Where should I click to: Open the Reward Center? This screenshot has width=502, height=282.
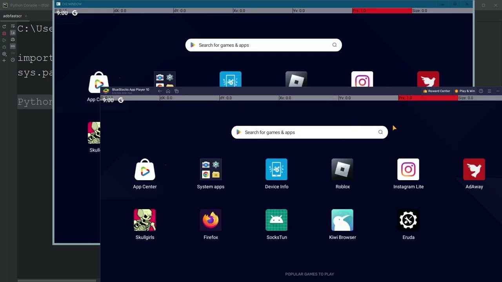tap(437, 91)
